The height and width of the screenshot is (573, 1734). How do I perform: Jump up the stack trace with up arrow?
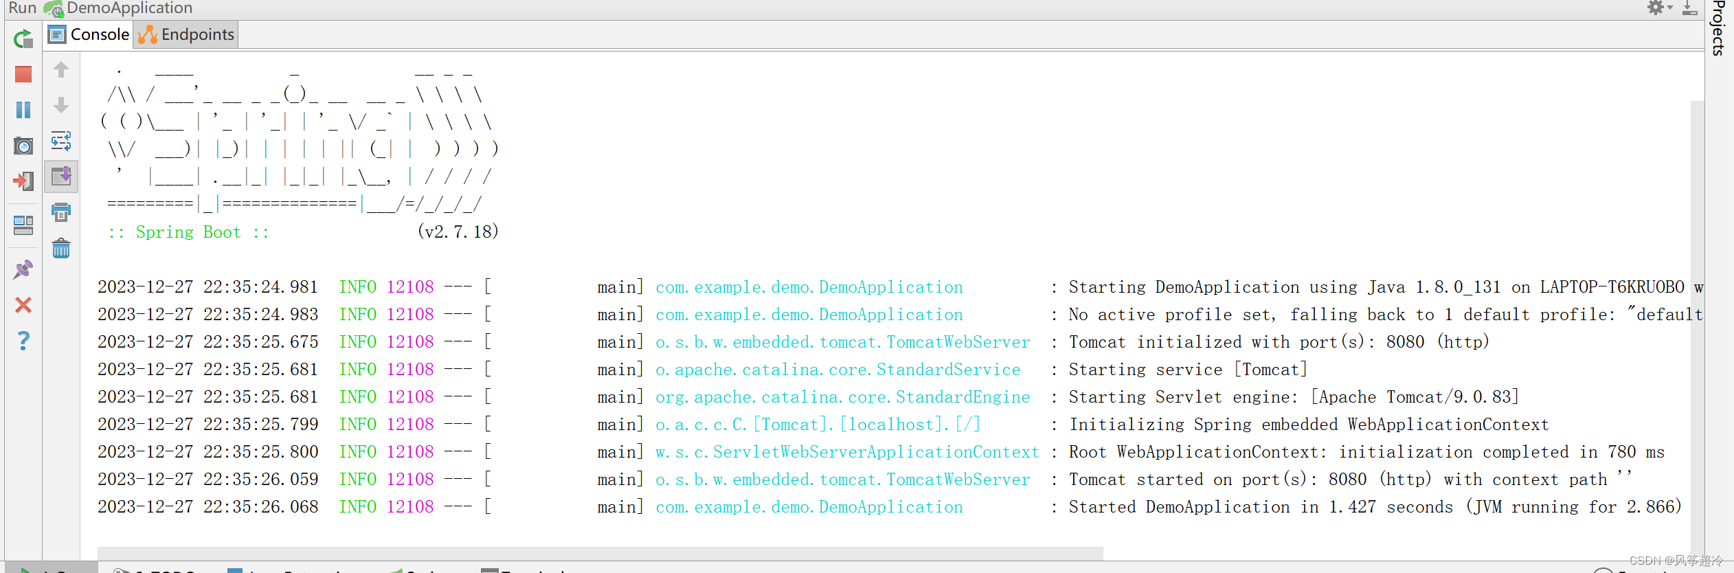61,69
